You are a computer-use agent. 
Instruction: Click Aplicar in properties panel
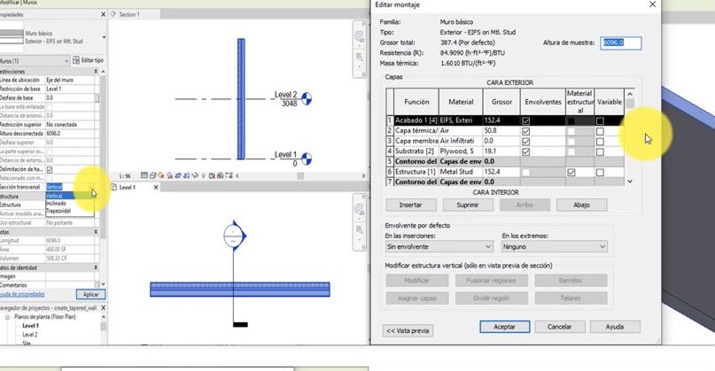tap(90, 295)
